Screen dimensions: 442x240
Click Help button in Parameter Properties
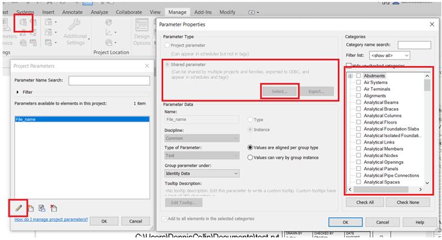tap(419, 223)
